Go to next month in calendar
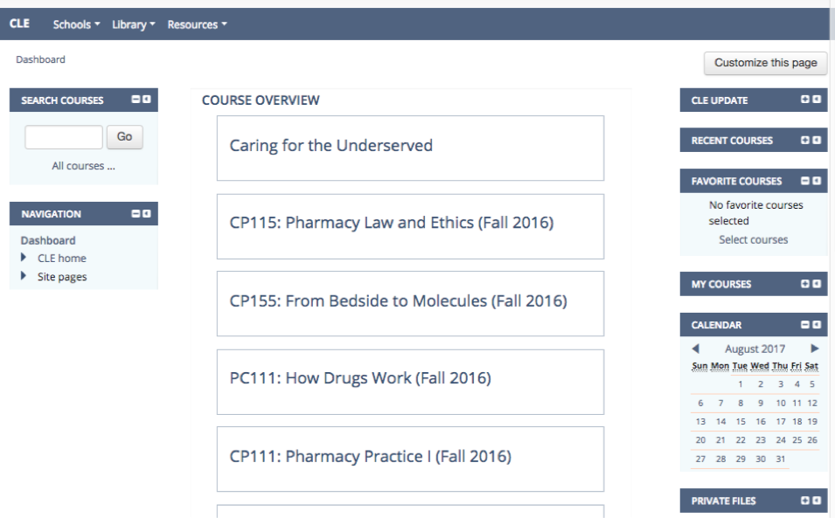 [x=815, y=349]
